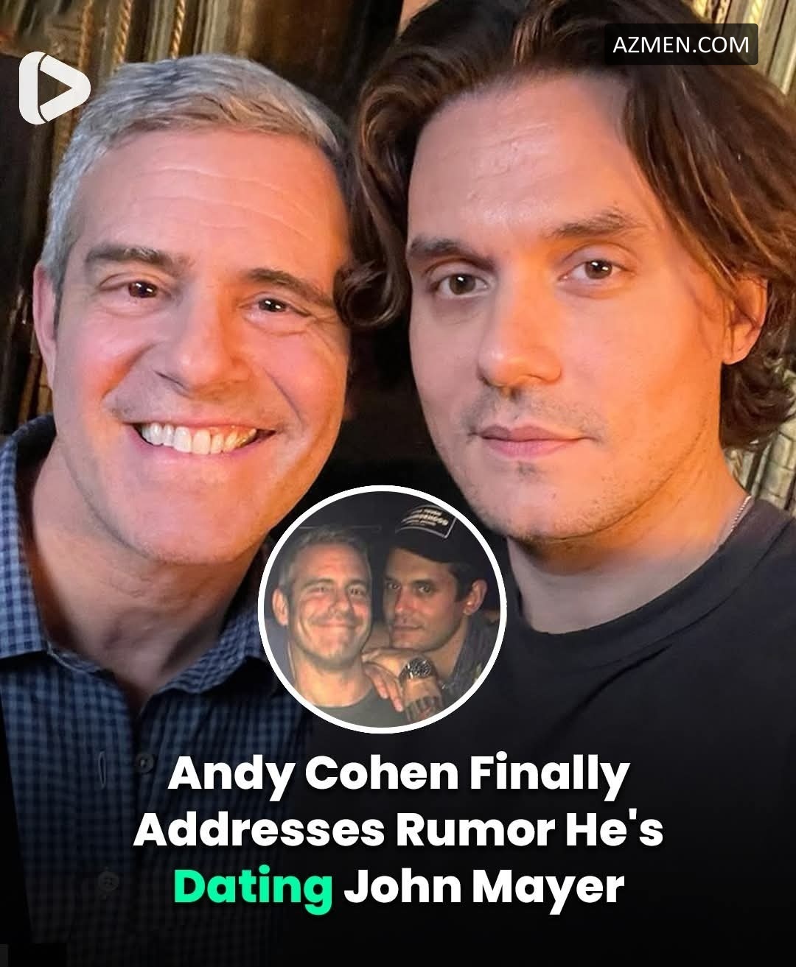Open the AZMEN.COM watermark label
796x967 pixels.
pyautogui.click(x=680, y=44)
